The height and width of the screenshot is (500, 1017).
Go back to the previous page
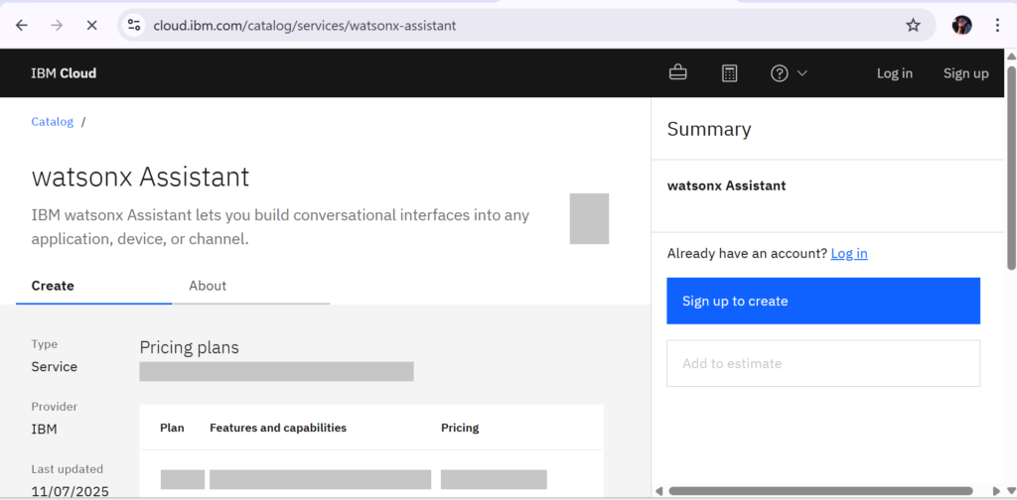(x=22, y=25)
